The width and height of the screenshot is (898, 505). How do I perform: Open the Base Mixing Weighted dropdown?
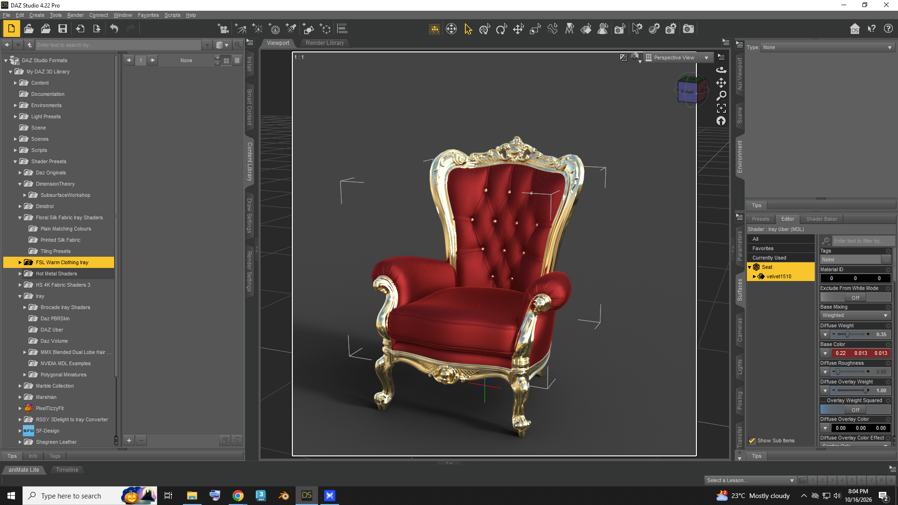855,316
